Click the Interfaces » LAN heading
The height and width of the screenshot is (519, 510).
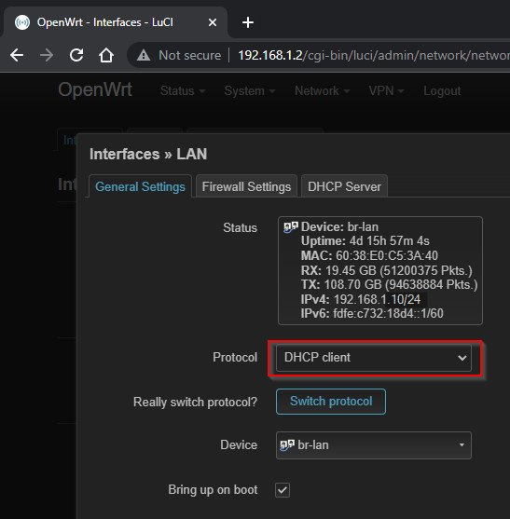(x=148, y=155)
